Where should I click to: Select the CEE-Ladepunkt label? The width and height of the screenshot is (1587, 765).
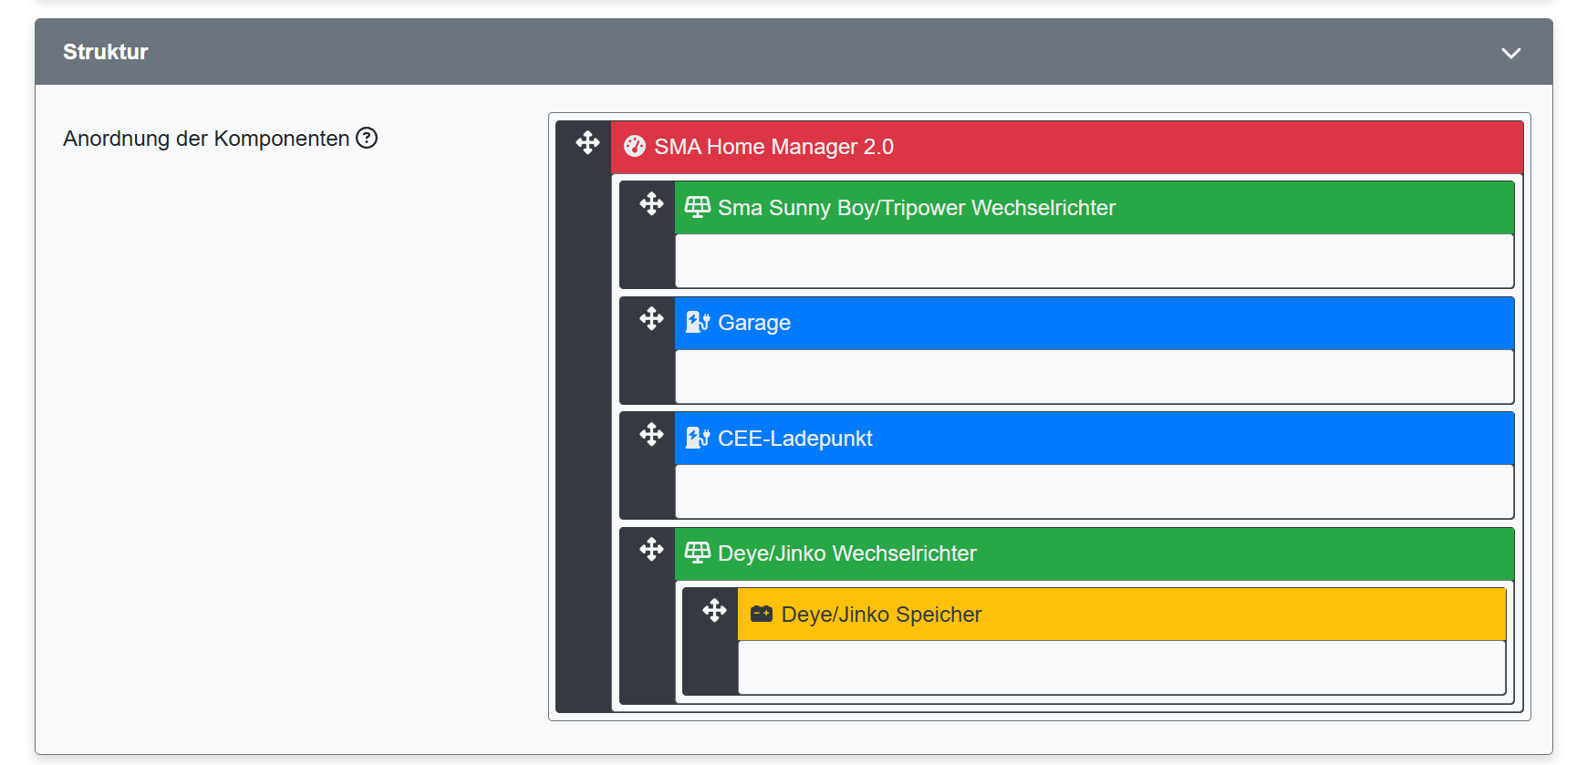[x=795, y=439]
